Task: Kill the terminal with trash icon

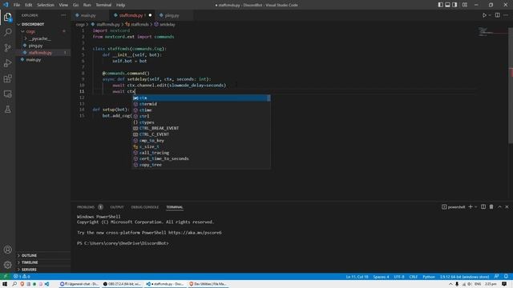Action: tap(491, 207)
